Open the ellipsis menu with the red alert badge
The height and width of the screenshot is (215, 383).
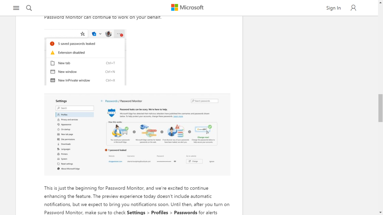[x=120, y=34]
